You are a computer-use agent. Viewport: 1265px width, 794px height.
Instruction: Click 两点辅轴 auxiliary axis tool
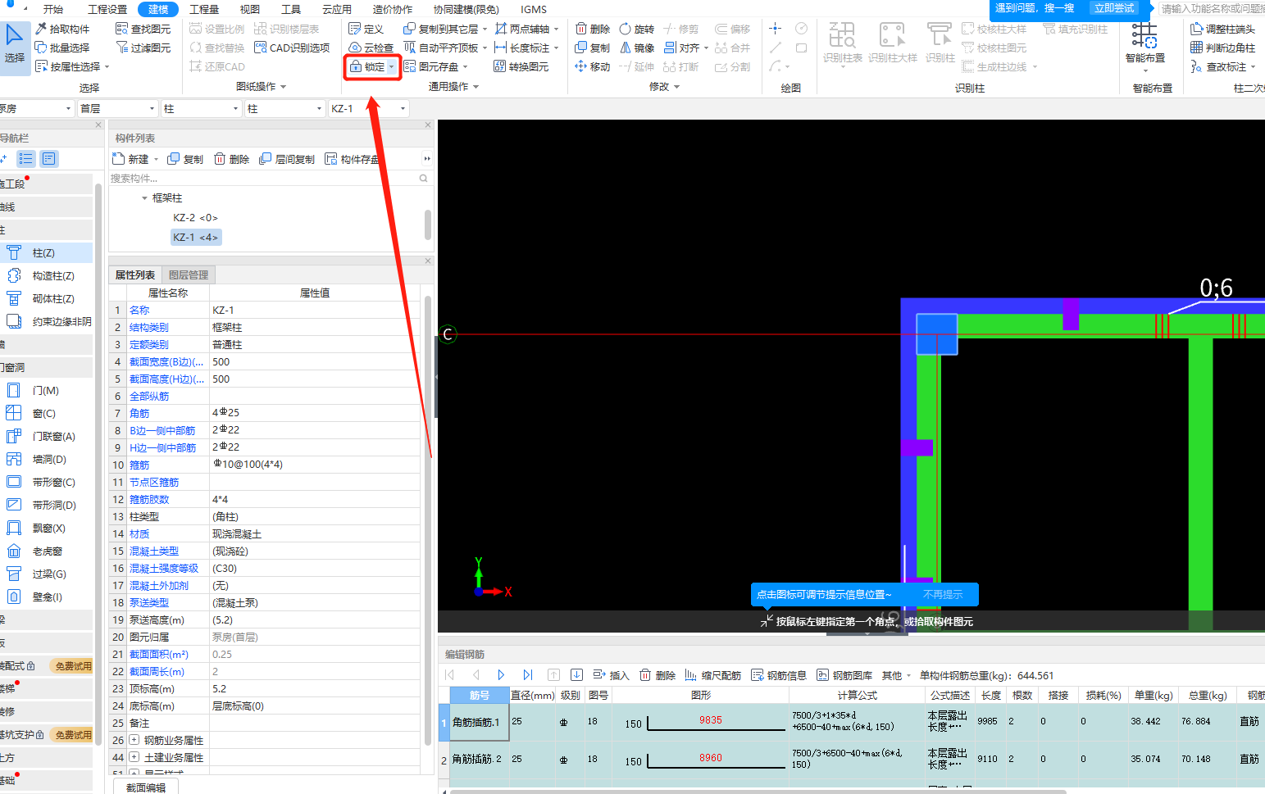(x=521, y=29)
